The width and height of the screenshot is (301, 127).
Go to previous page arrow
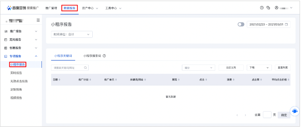pos(237,115)
